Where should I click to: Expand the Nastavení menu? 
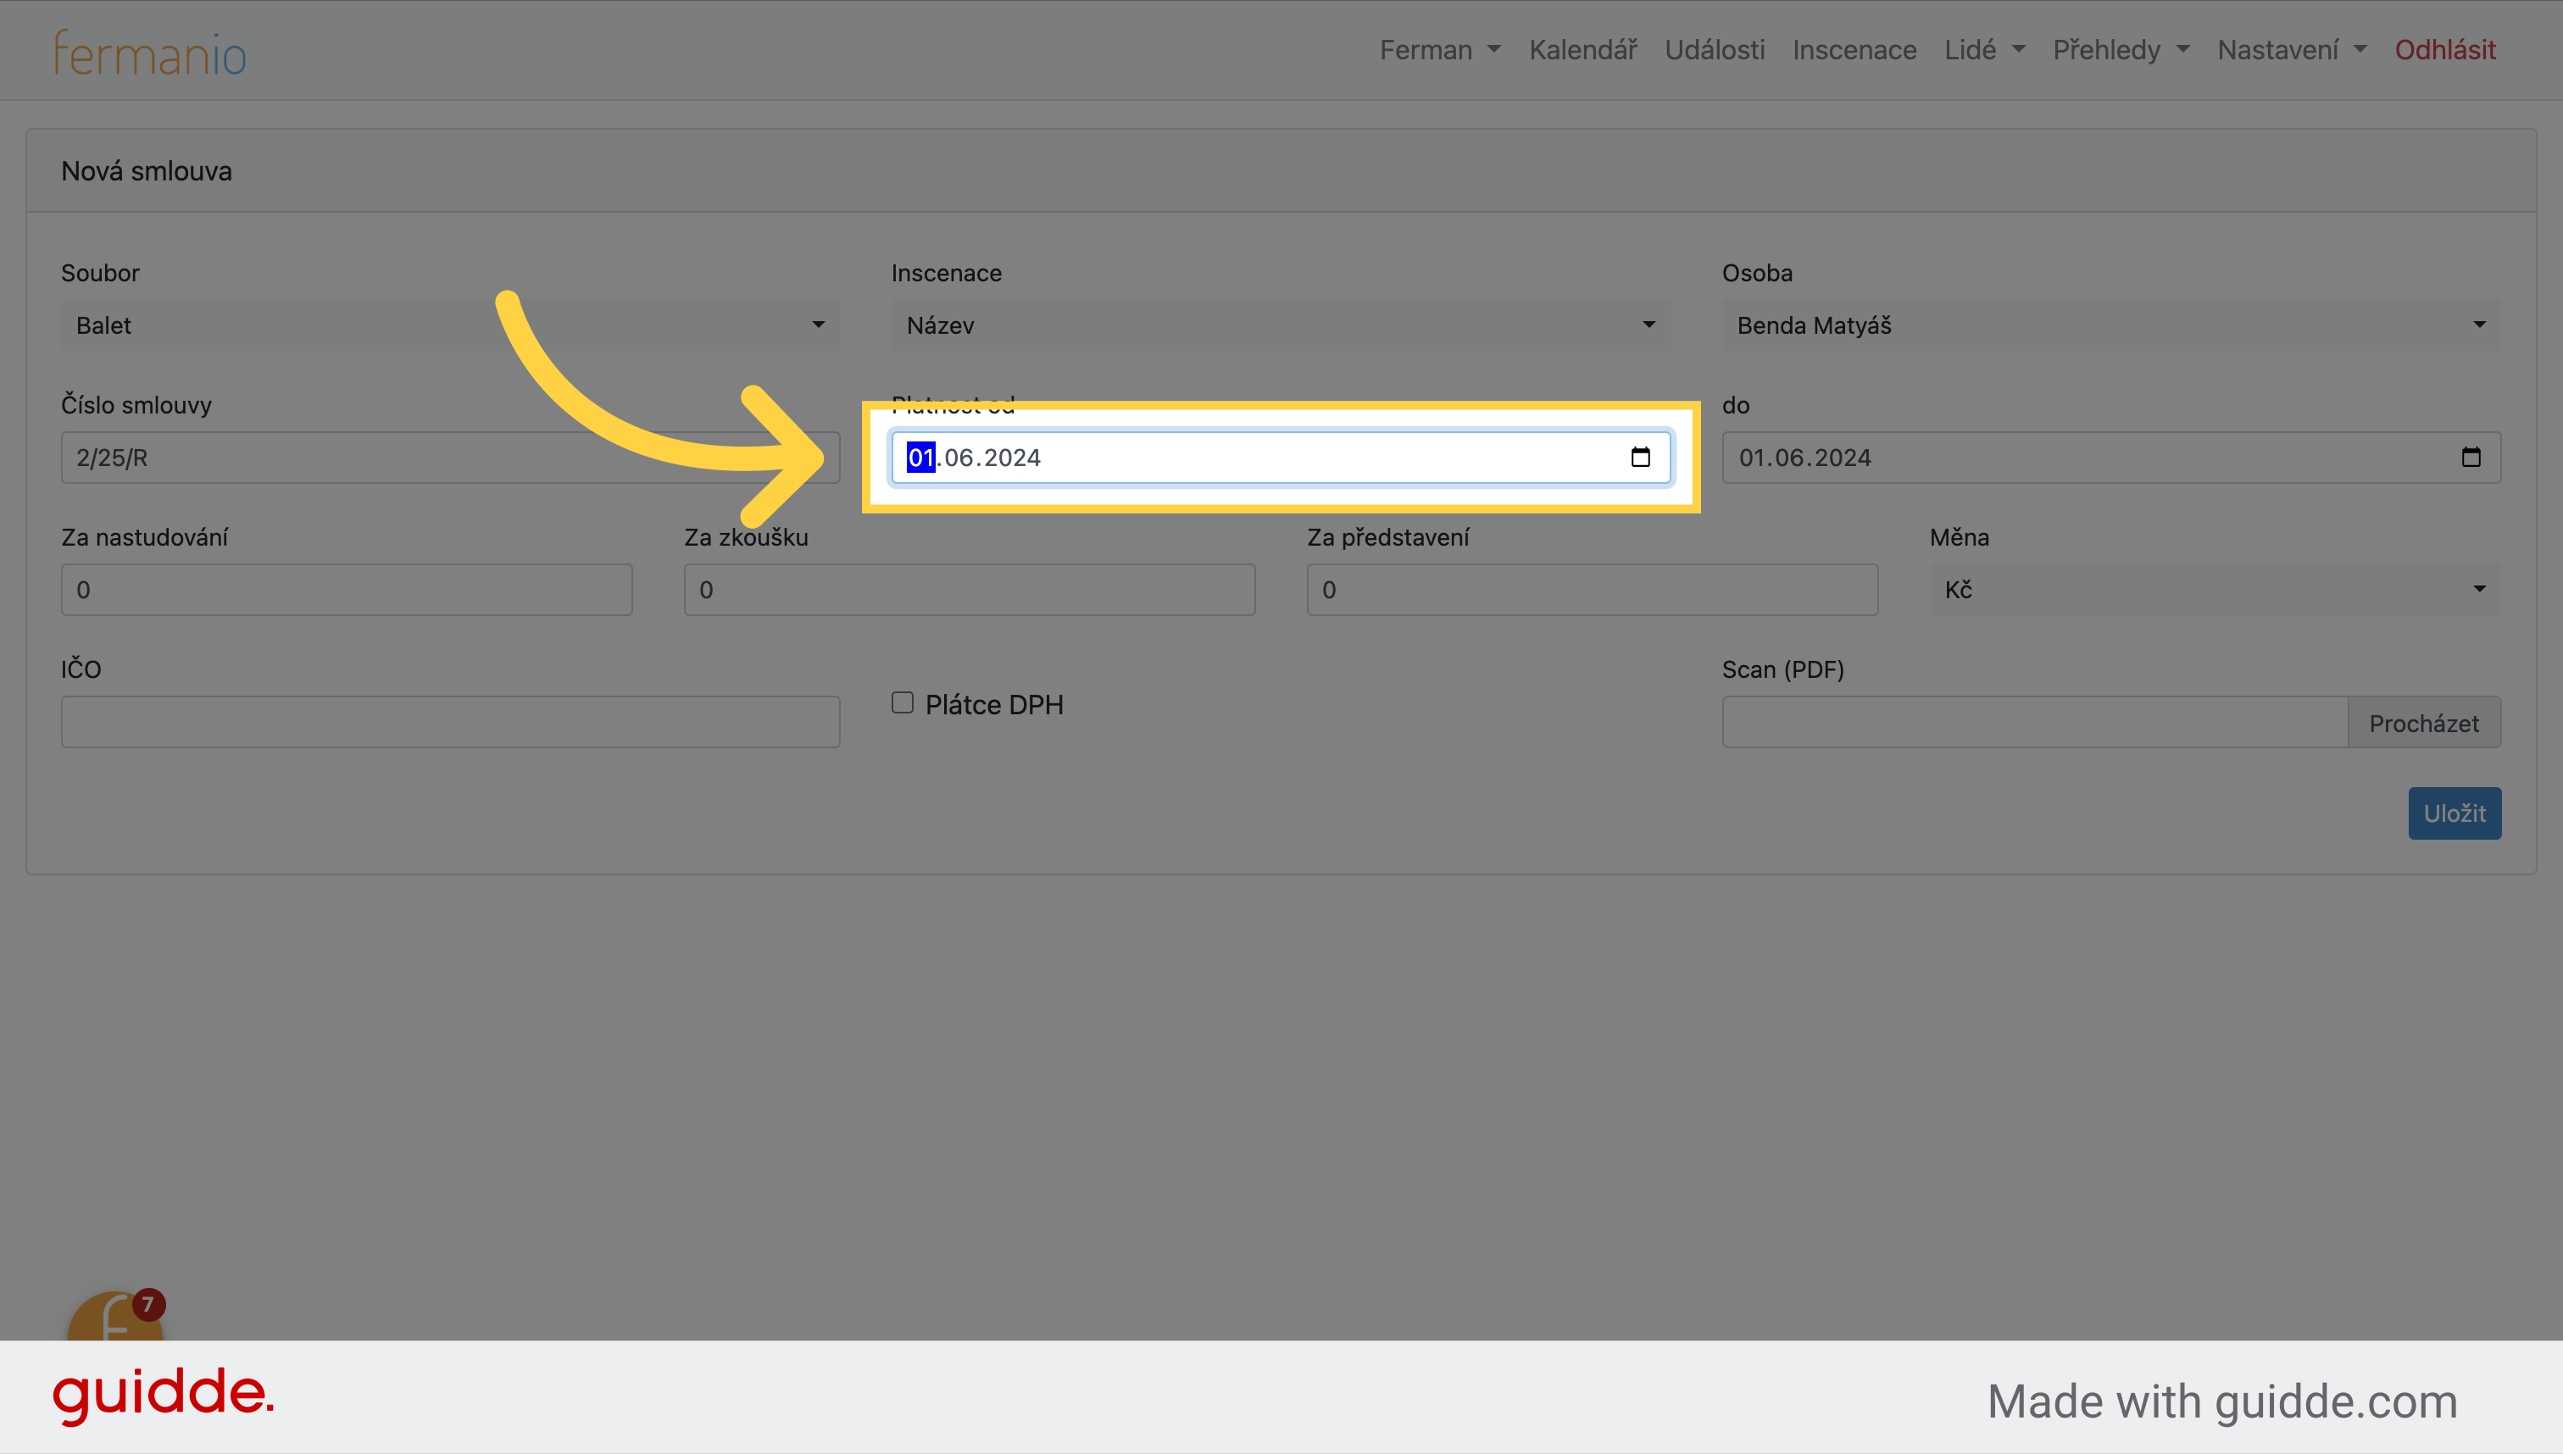pos(2291,50)
